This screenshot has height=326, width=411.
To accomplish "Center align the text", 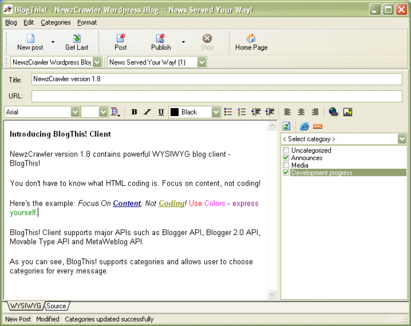I will tap(301, 112).
